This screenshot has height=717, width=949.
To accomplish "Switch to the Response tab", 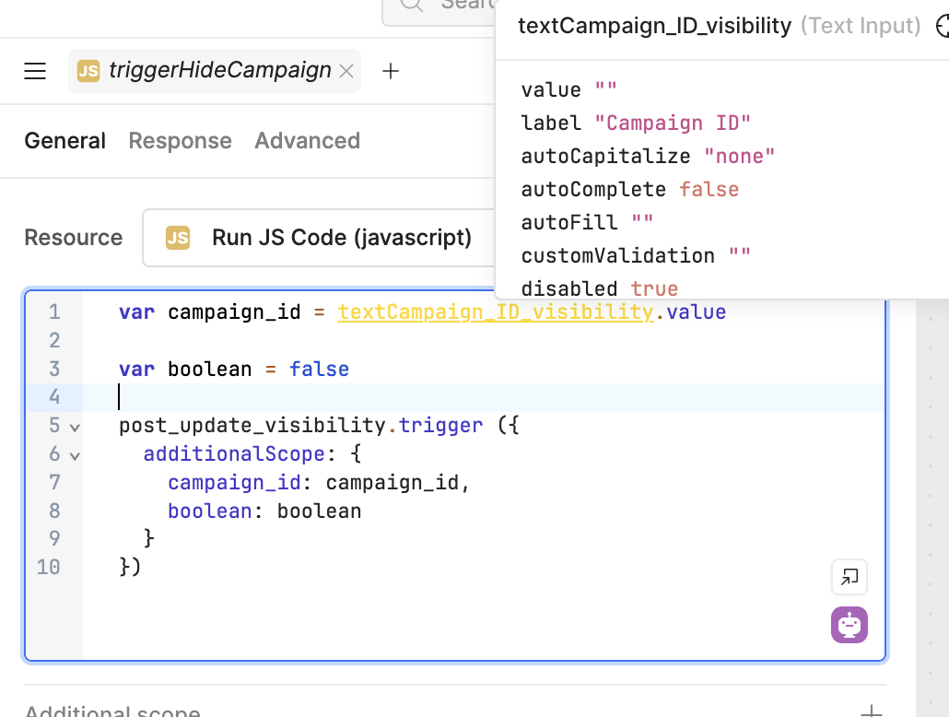I will (180, 140).
